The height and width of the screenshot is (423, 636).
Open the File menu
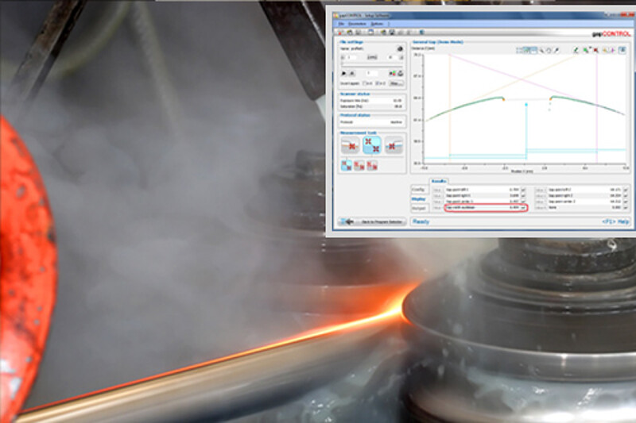[341, 24]
